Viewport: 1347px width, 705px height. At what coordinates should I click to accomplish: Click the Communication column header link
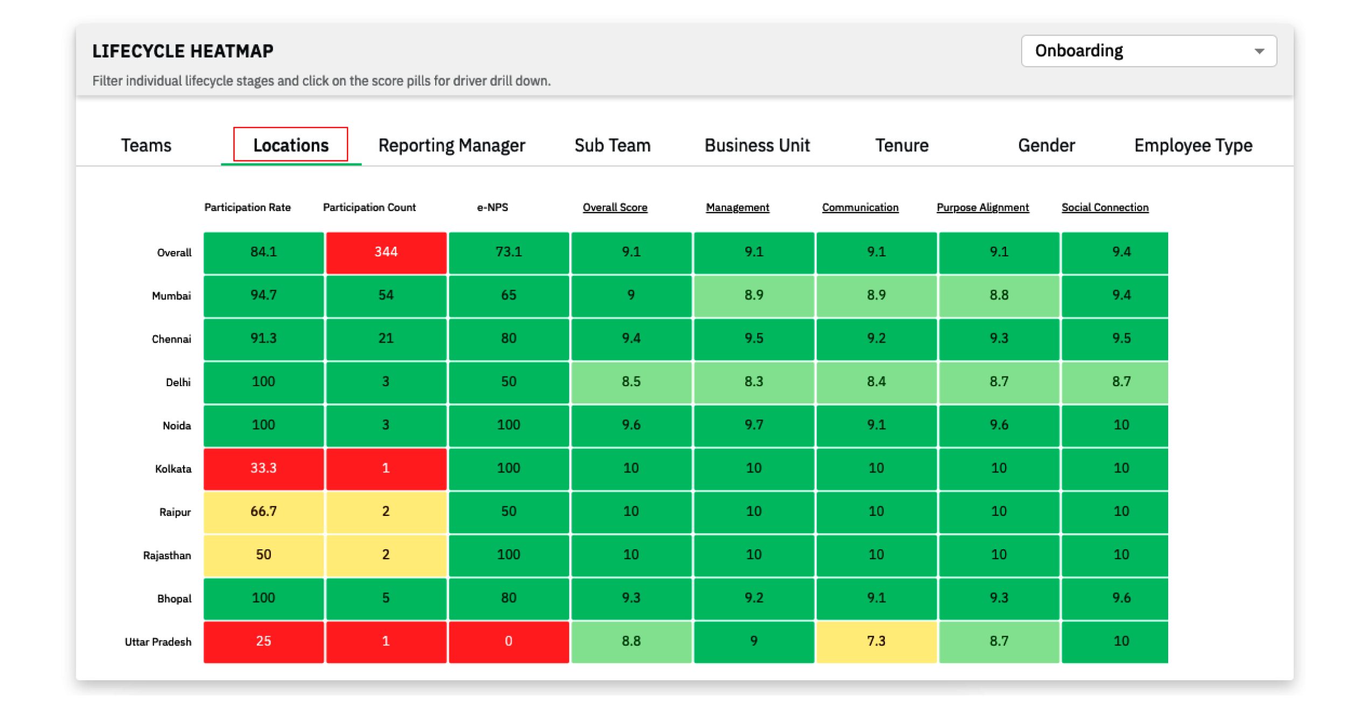[860, 207]
